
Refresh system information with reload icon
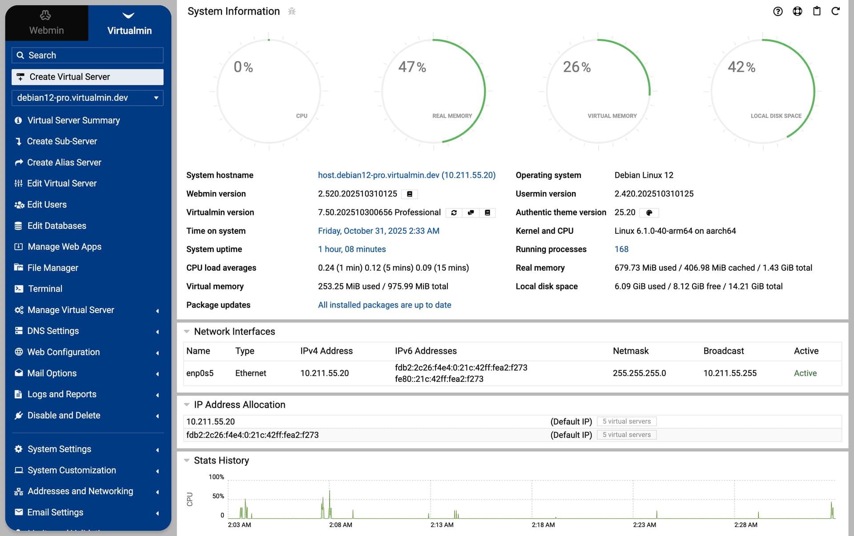[x=835, y=12]
